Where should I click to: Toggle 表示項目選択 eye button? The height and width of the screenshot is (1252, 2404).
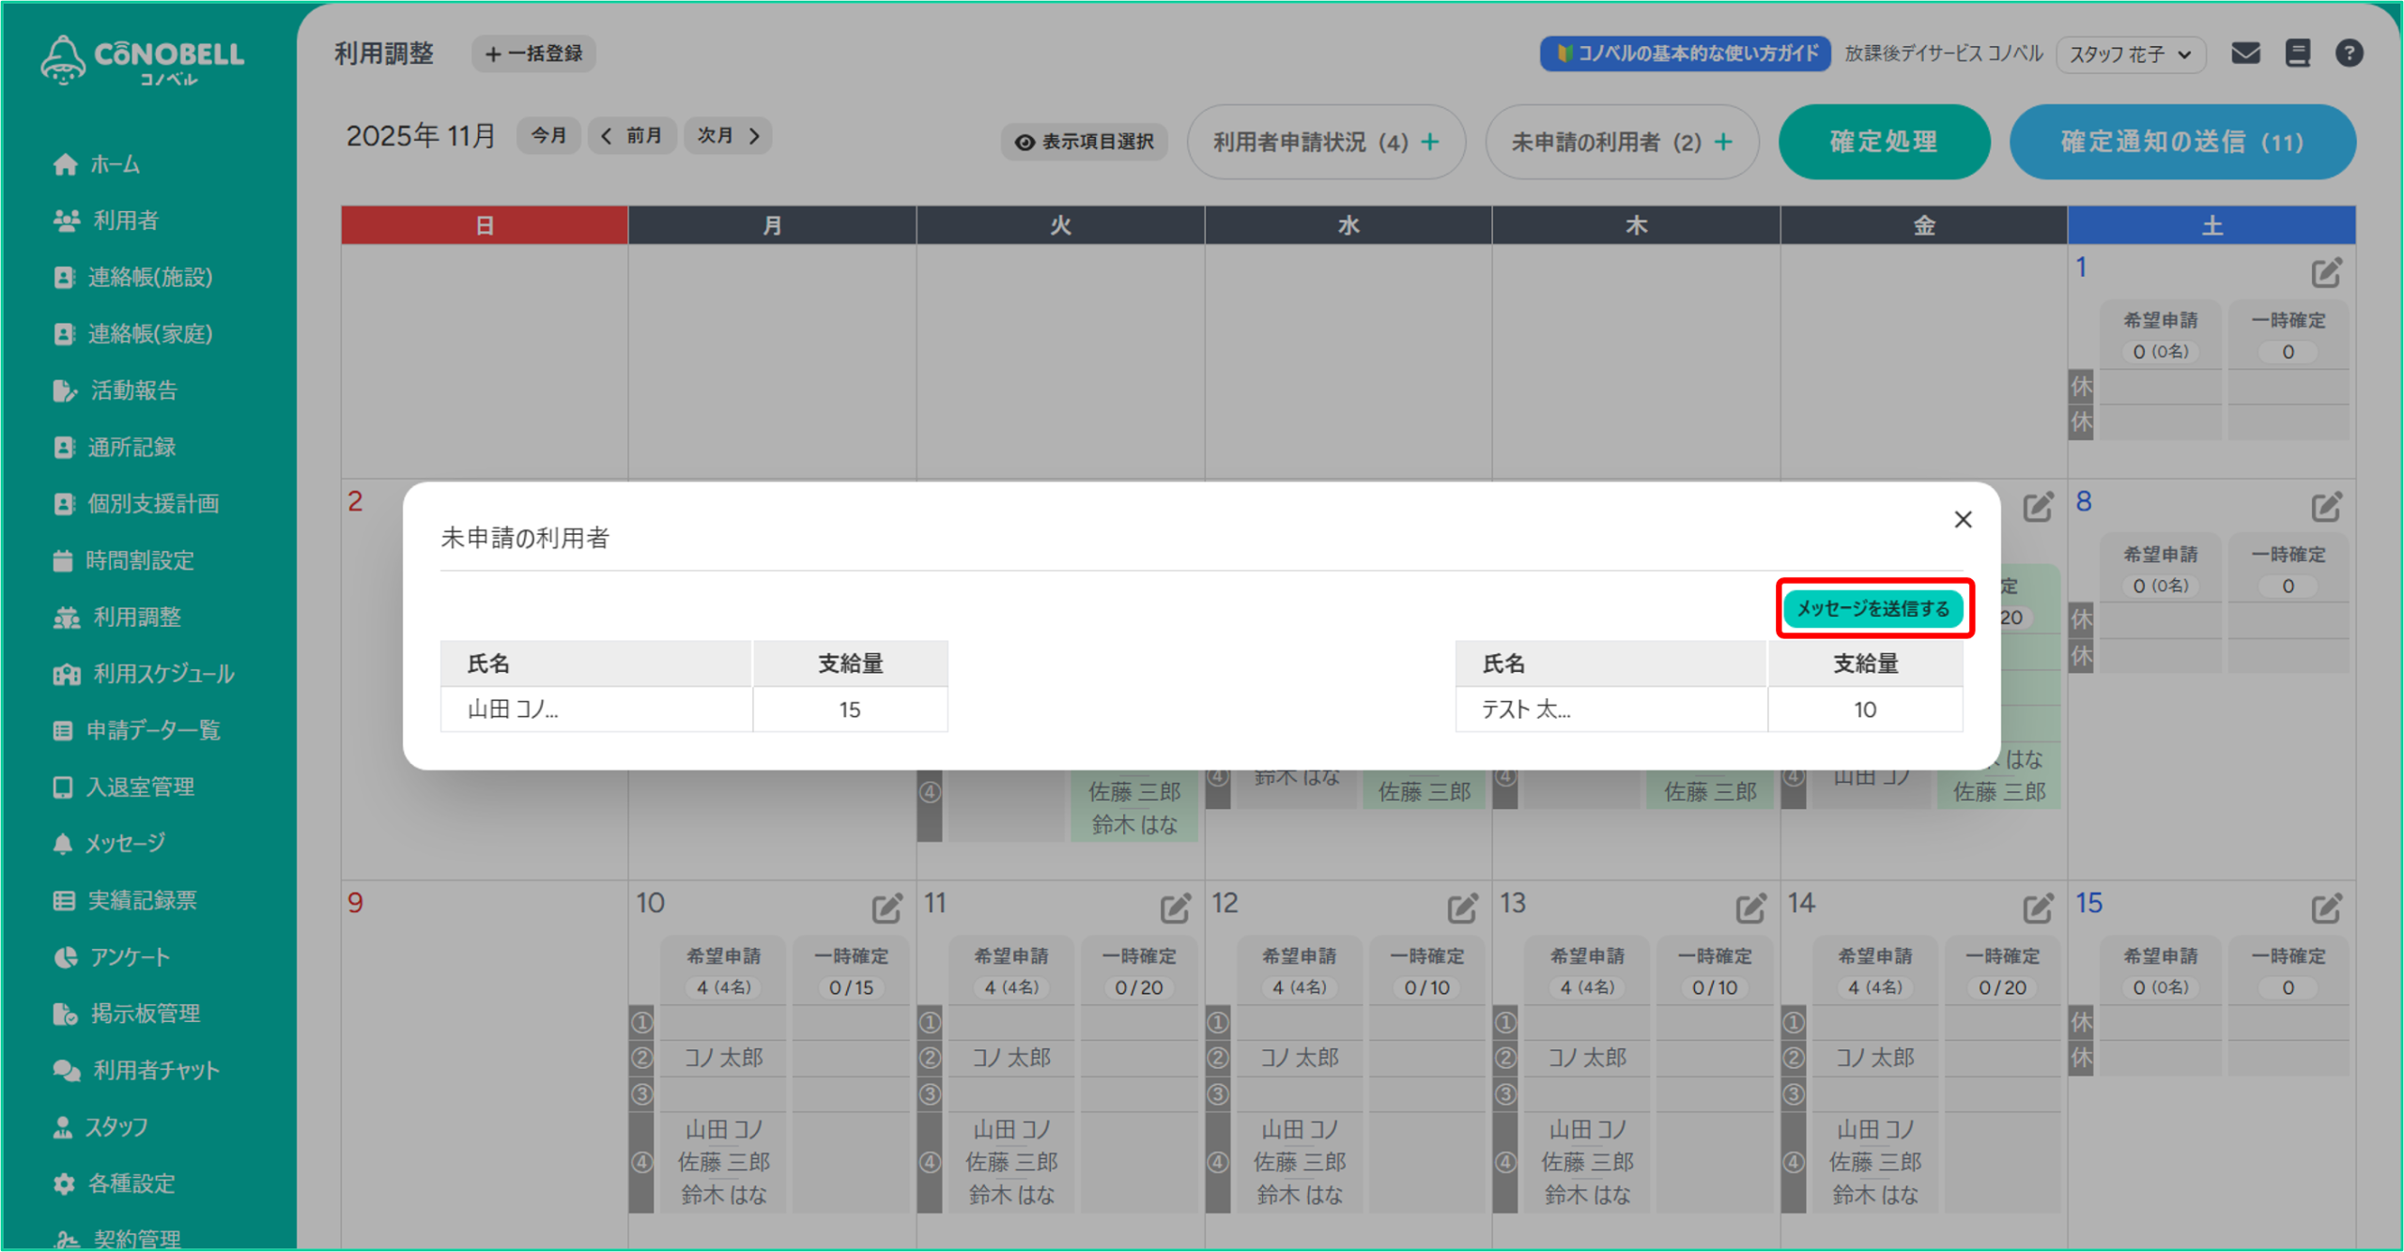(1084, 142)
